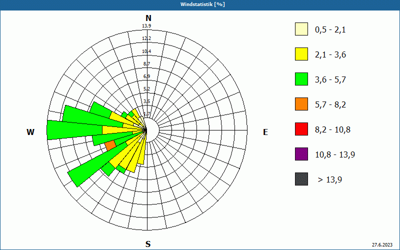This screenshot has height=250, width=400.
Task: Click the purple 10,8 - 13,9 legend swatch
Action: (301, 154)
